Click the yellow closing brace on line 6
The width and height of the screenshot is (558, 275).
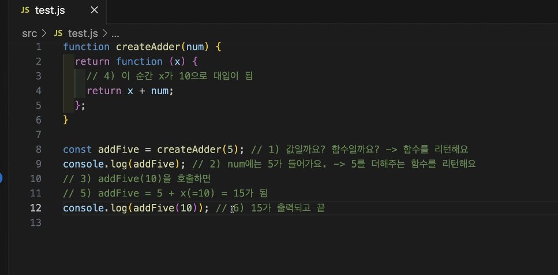coord(65,120)
